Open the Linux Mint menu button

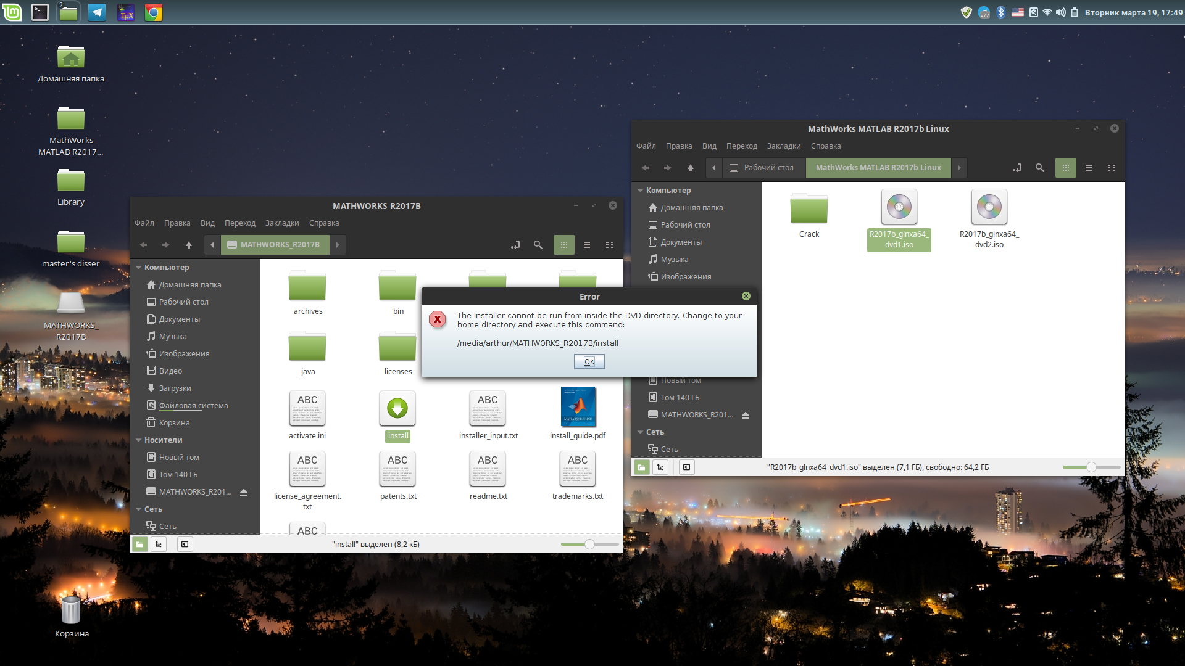coord(12,12)
